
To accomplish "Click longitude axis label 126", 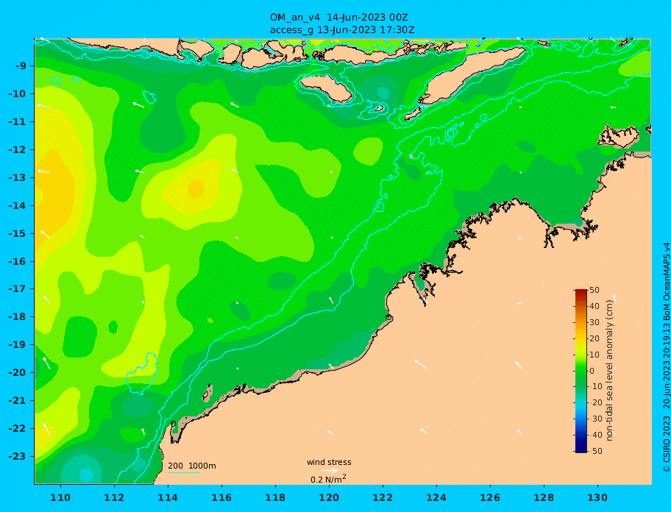I will (x=490, y=498).
